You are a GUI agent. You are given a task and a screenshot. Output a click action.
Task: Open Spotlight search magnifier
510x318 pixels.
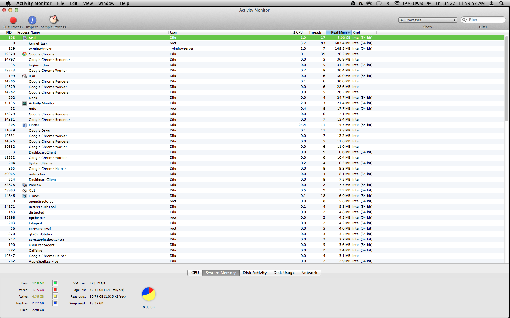coord(501,3)
